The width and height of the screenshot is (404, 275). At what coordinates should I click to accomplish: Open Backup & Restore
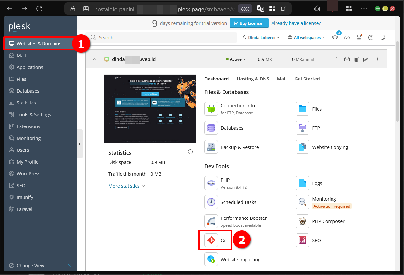pos(240,147)
